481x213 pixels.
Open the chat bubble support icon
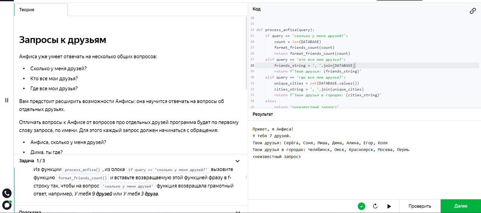[7, 205]
